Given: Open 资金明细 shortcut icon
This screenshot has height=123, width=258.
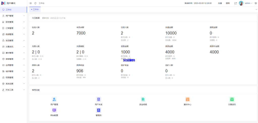Looking at the screenshot, I should point(143,99).
